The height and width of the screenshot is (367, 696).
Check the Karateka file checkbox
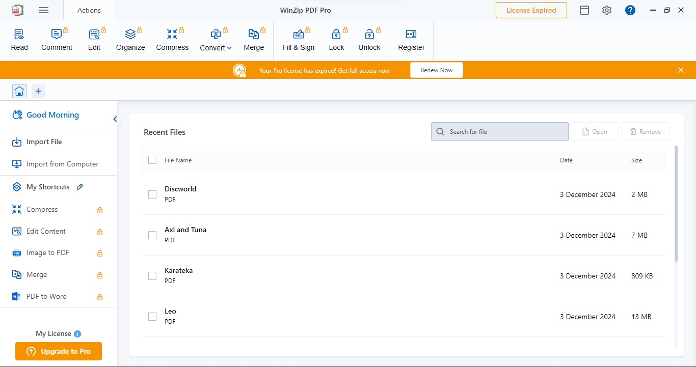tap(152, 276)
